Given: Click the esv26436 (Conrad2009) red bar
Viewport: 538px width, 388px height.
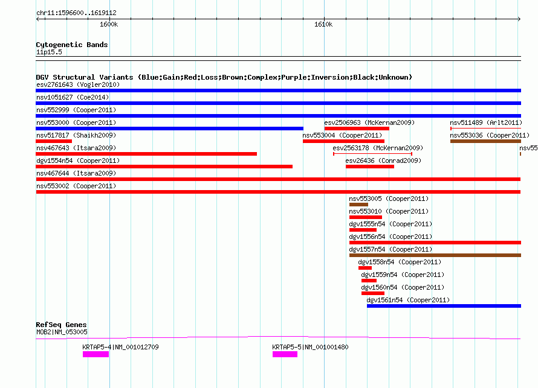Looking at the screenshot, I should [x=370, y=167].
